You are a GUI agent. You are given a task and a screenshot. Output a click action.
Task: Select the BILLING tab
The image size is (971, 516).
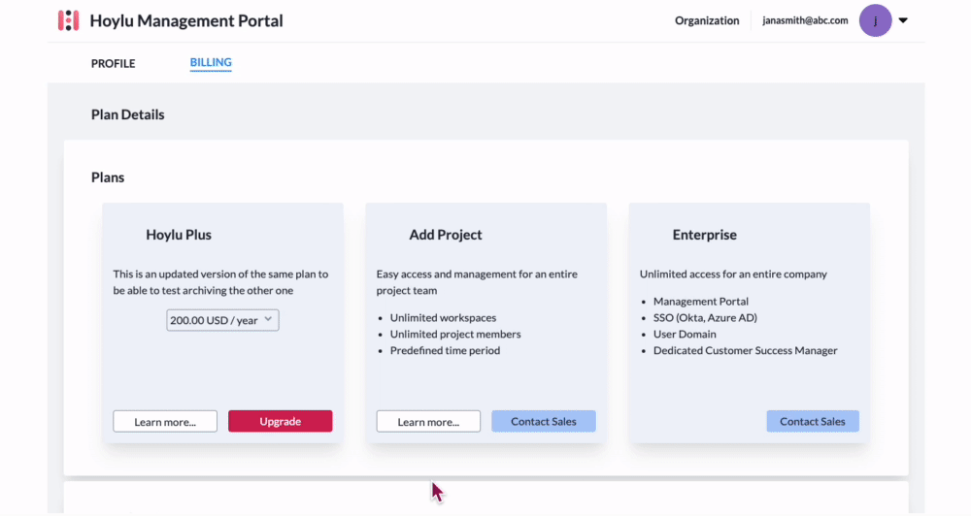(x=211, y=62)
